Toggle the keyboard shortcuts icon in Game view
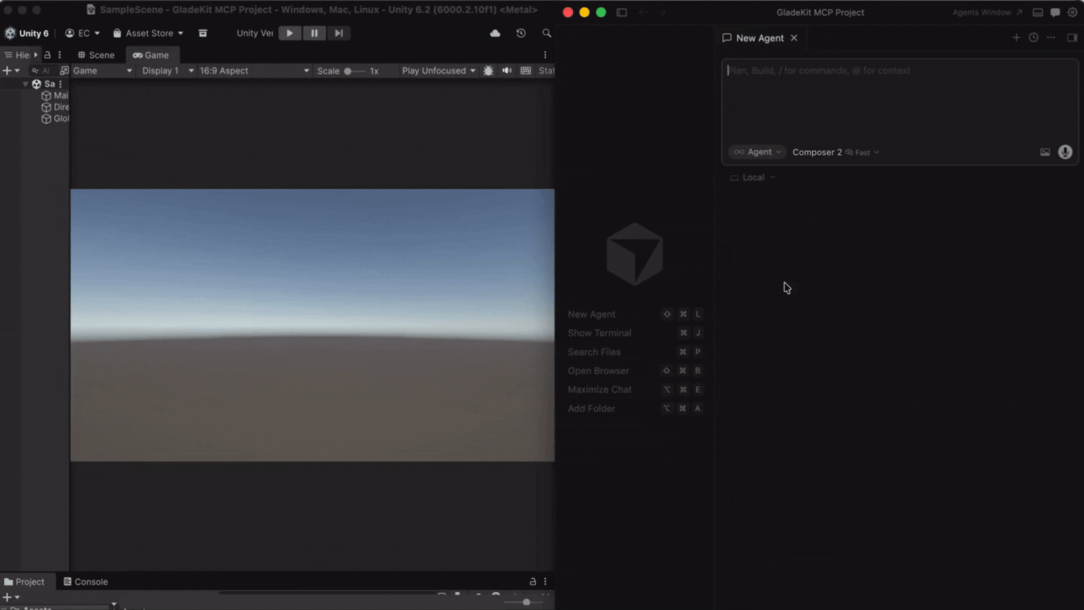 pos(526,70)
